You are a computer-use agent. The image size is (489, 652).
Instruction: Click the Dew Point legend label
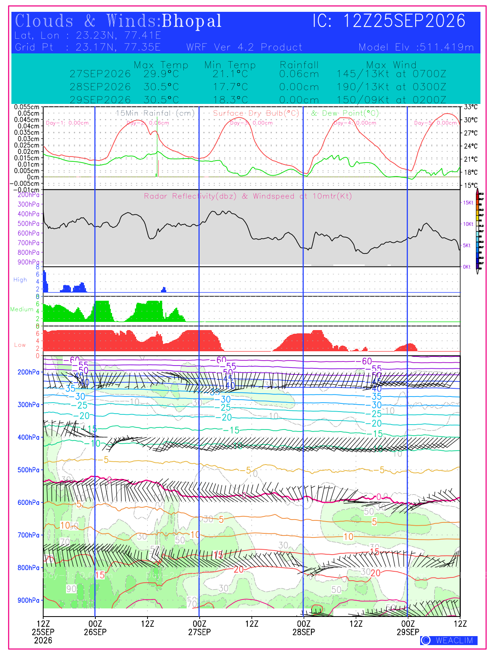[x=345, y=113]
